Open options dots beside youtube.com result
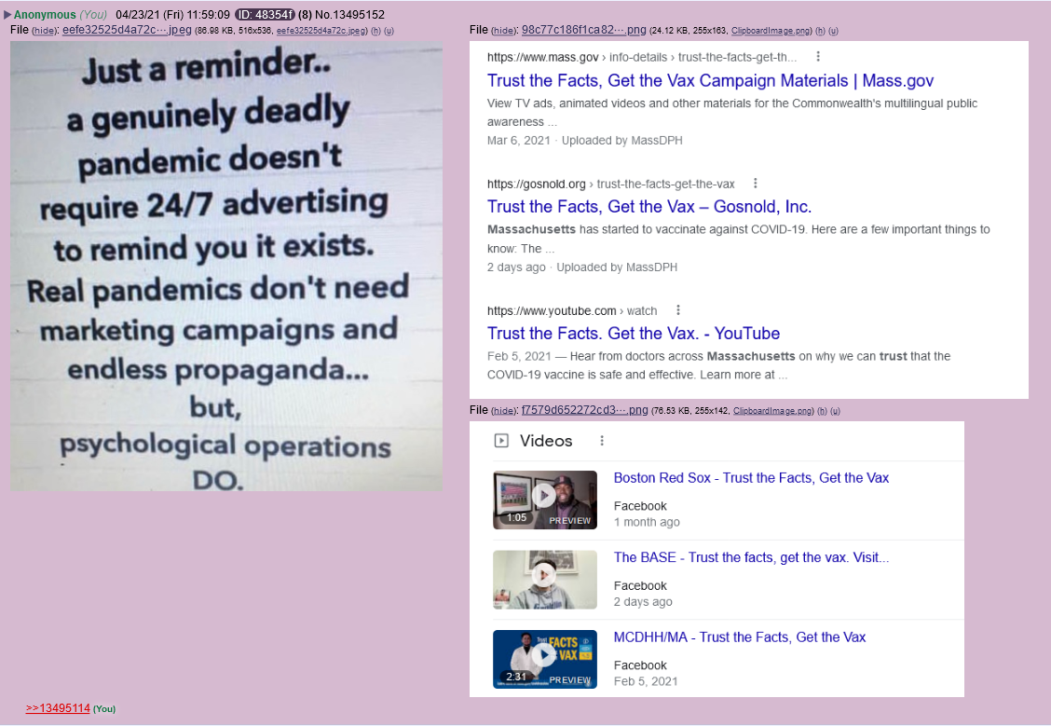Screen dimensions: 1051x726 point(678,310)
